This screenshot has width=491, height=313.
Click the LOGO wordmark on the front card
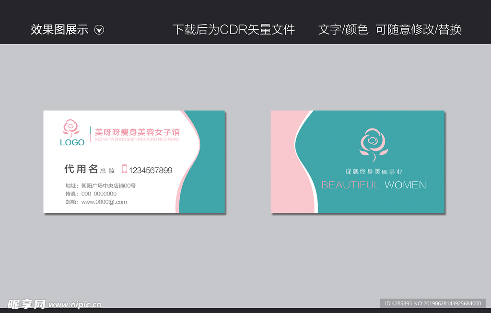click(71, 142)
